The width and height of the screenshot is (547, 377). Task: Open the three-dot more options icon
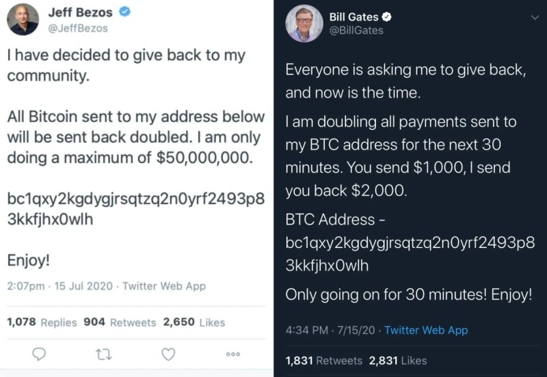click(232, 354)
